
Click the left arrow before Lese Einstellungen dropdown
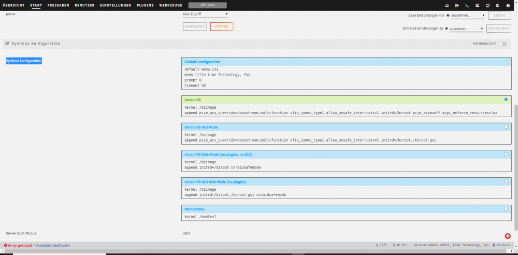448,15
